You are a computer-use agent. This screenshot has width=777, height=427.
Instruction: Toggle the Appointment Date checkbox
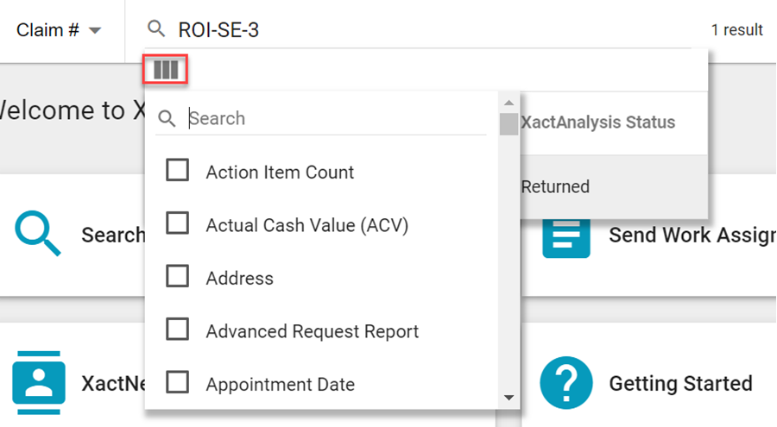(178, 383)
